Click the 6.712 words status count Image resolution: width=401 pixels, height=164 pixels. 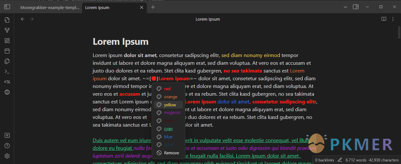pyautogui.click(x=356, y=160)
